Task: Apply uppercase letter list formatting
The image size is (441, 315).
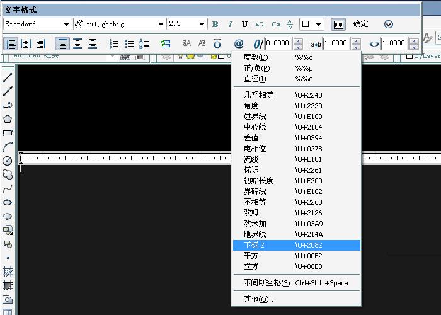Action: pyautogui.click(x=144, y=44)
